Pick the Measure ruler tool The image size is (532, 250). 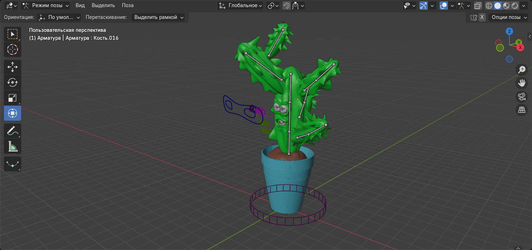click(x=13, y=146)
